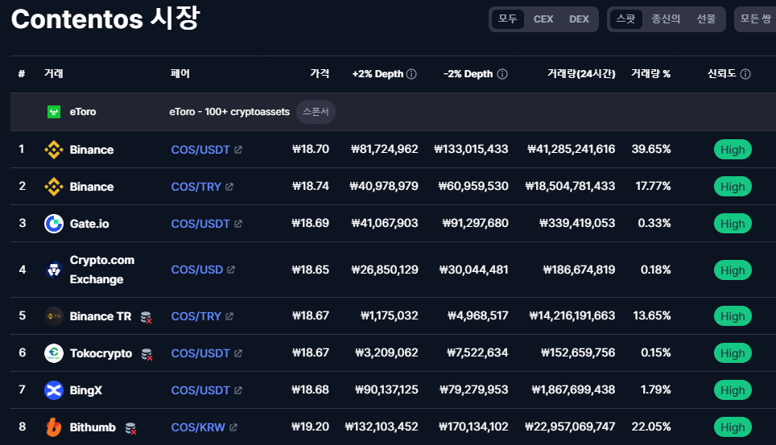Image resolution: width=776 pixels, height=445 pixels.
Task: Click the info icon next to 신뢰도
Action: pos(745,74)
